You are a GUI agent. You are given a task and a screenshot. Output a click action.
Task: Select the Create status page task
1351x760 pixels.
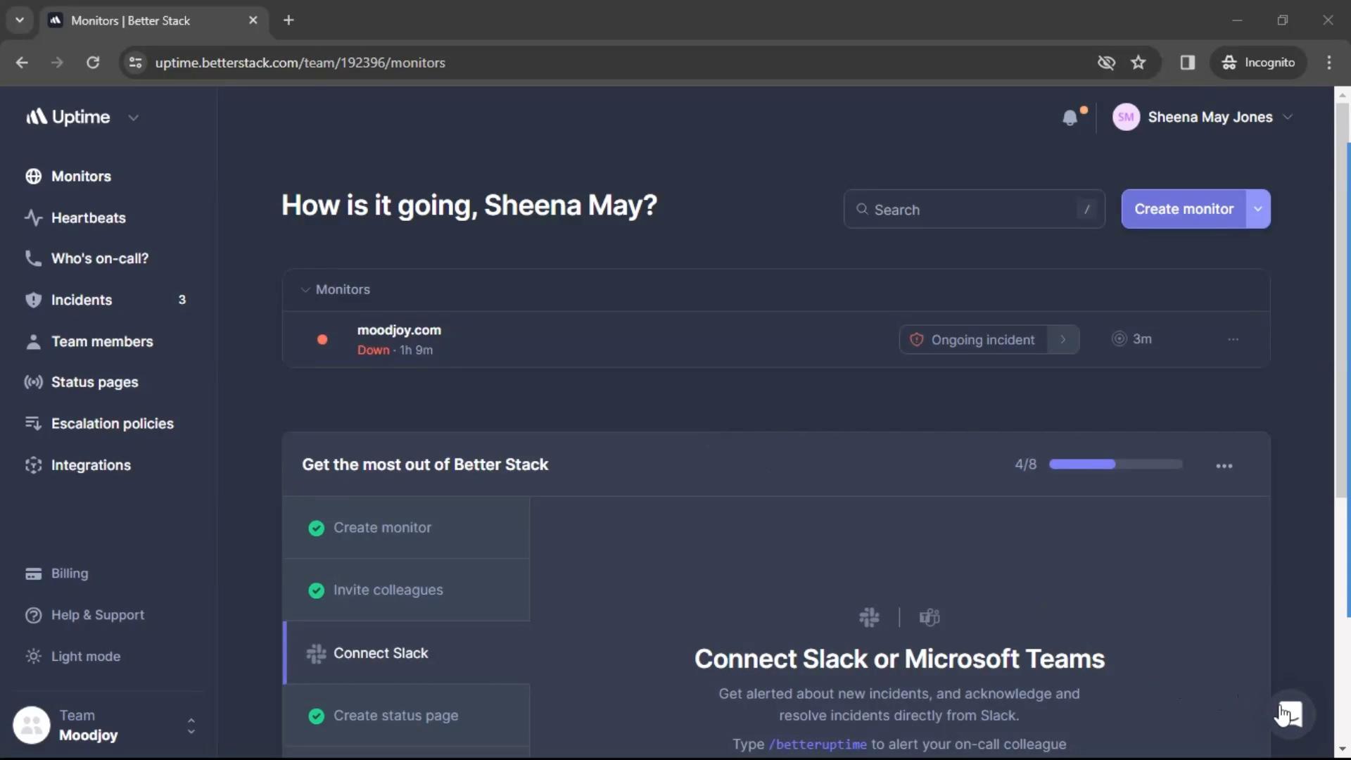[x=396, y=716]
